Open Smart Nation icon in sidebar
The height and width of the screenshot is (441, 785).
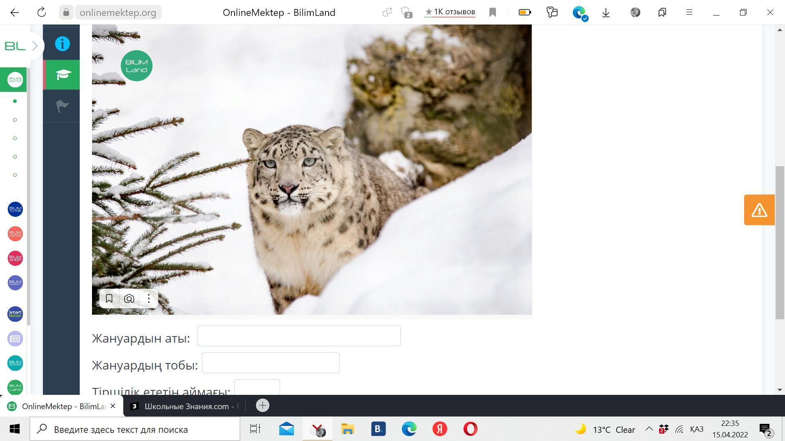15,314
